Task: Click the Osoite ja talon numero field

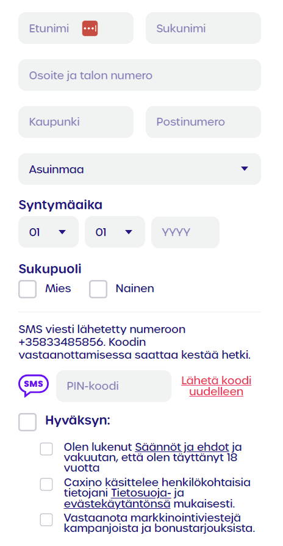Action: (x=140, y=75)
